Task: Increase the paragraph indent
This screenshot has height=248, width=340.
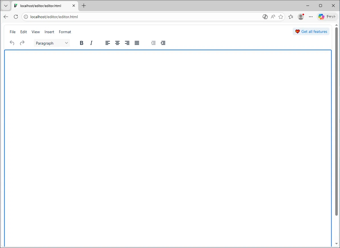Action: coord(163,43)
